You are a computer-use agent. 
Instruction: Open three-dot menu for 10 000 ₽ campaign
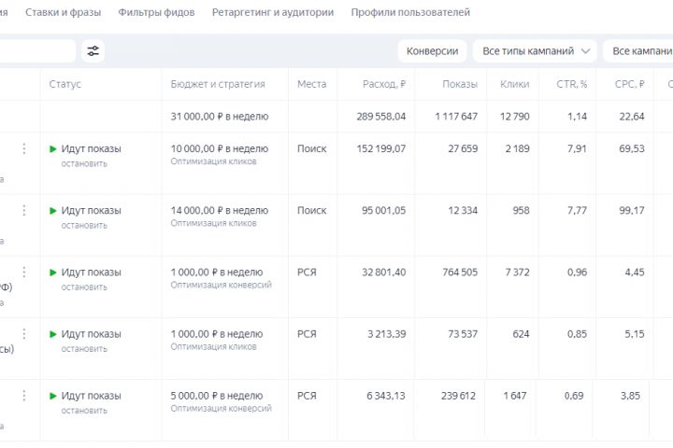(24, 148)
